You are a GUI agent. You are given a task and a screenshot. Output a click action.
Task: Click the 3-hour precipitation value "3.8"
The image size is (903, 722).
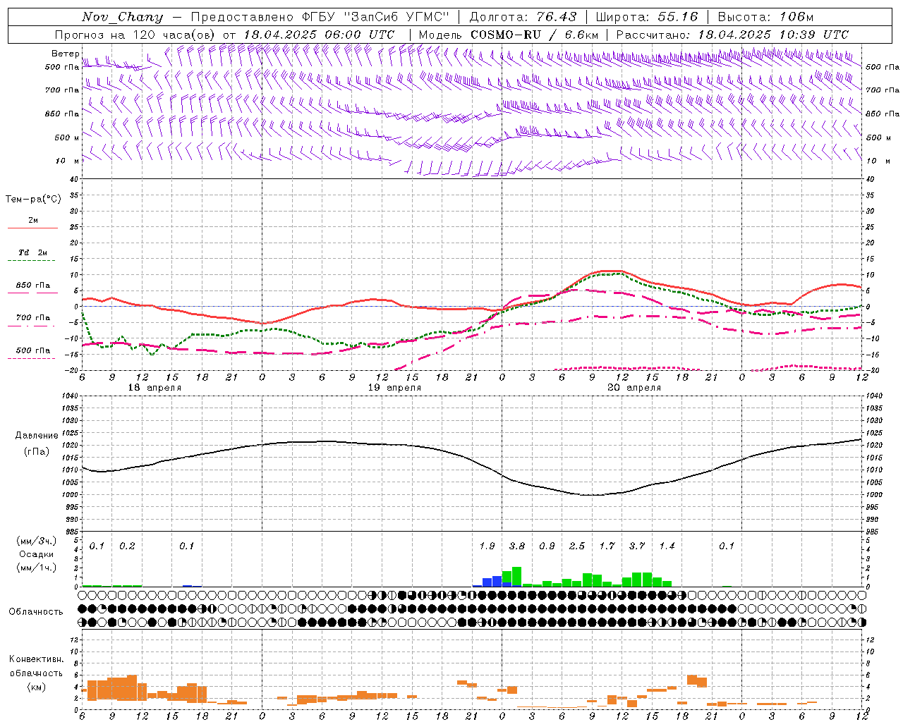(517, 546)
